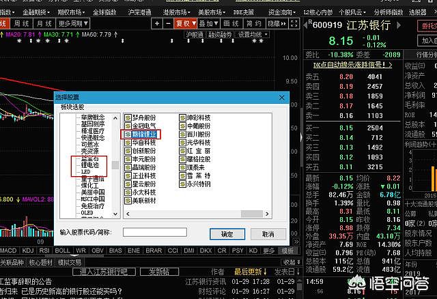437x299 pixels.
Task: Select 美联新材 stock entry
Action: (140, 201)
